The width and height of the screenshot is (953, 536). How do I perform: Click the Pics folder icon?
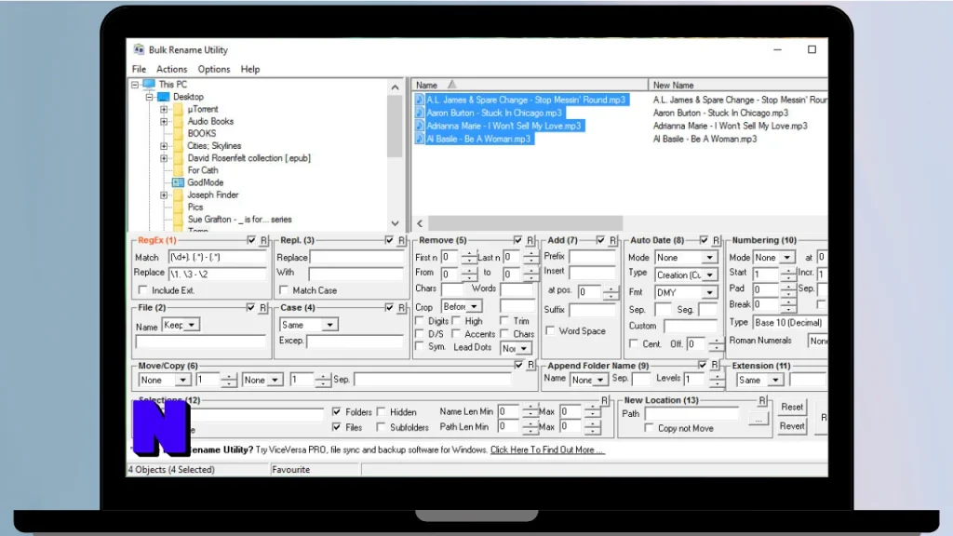tap(178, 208)
